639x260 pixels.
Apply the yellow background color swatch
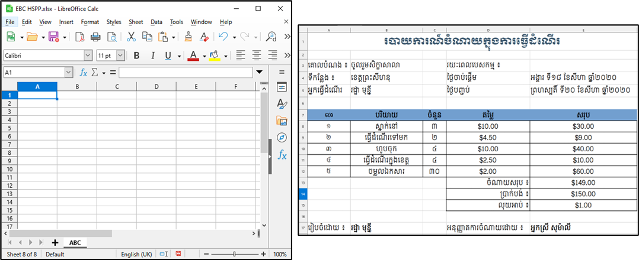pyautogui.click(x=214, y=56)
